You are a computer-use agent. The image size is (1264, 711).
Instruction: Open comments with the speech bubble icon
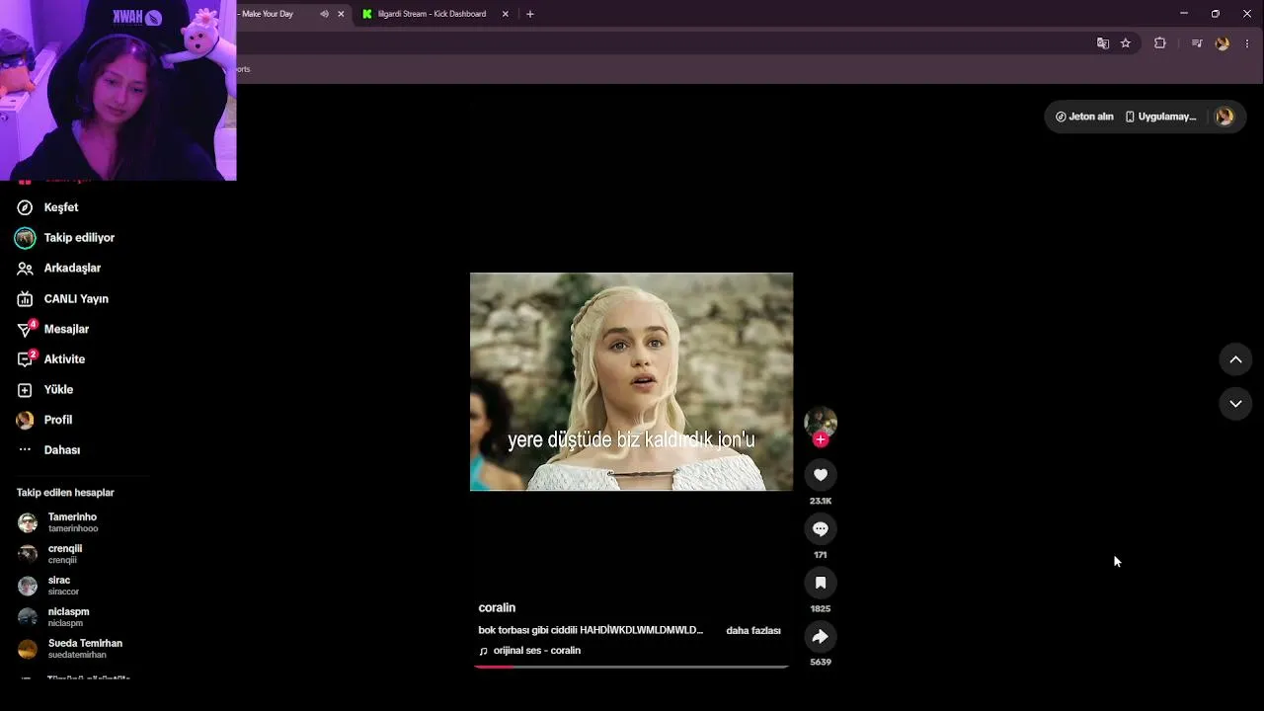point(821,529)
